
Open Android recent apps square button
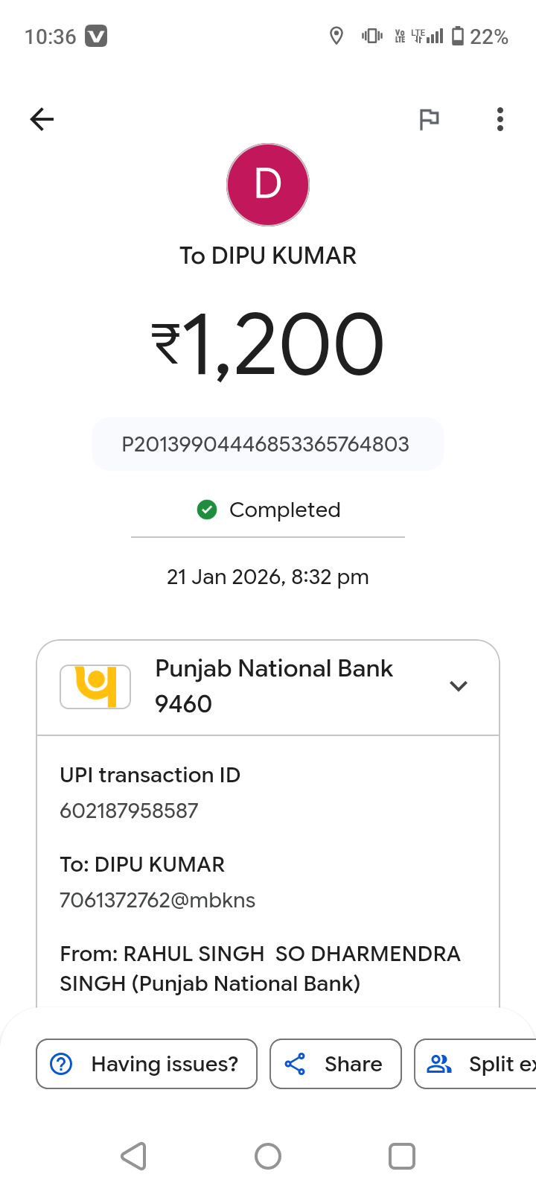[402, 1156]
